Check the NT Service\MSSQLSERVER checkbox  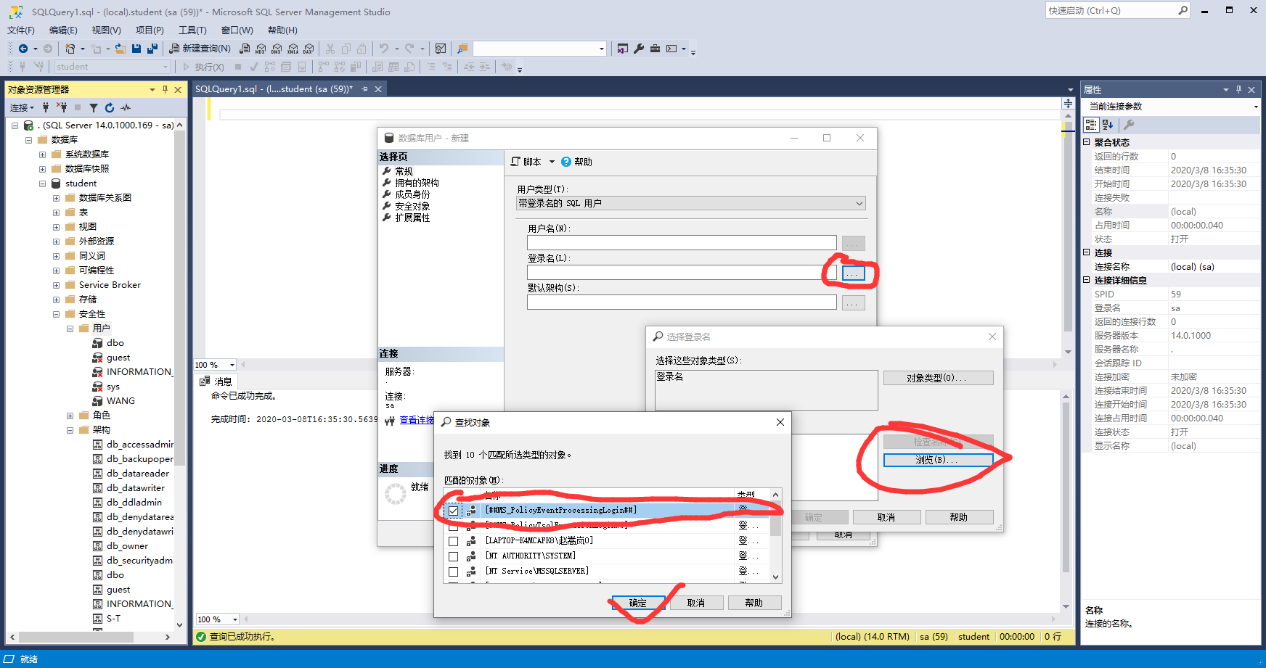coord(453,572)
